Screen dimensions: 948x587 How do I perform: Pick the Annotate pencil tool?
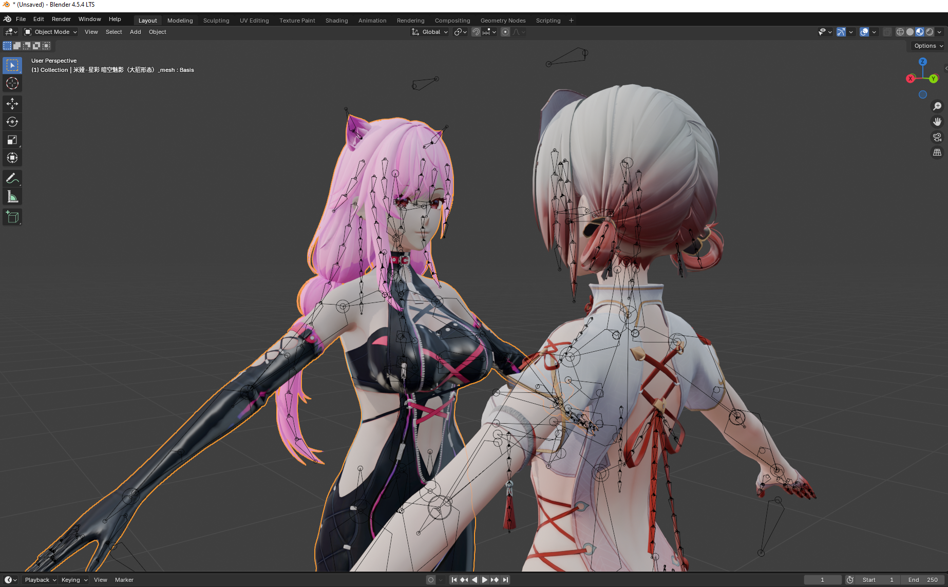tap(12, 178)
